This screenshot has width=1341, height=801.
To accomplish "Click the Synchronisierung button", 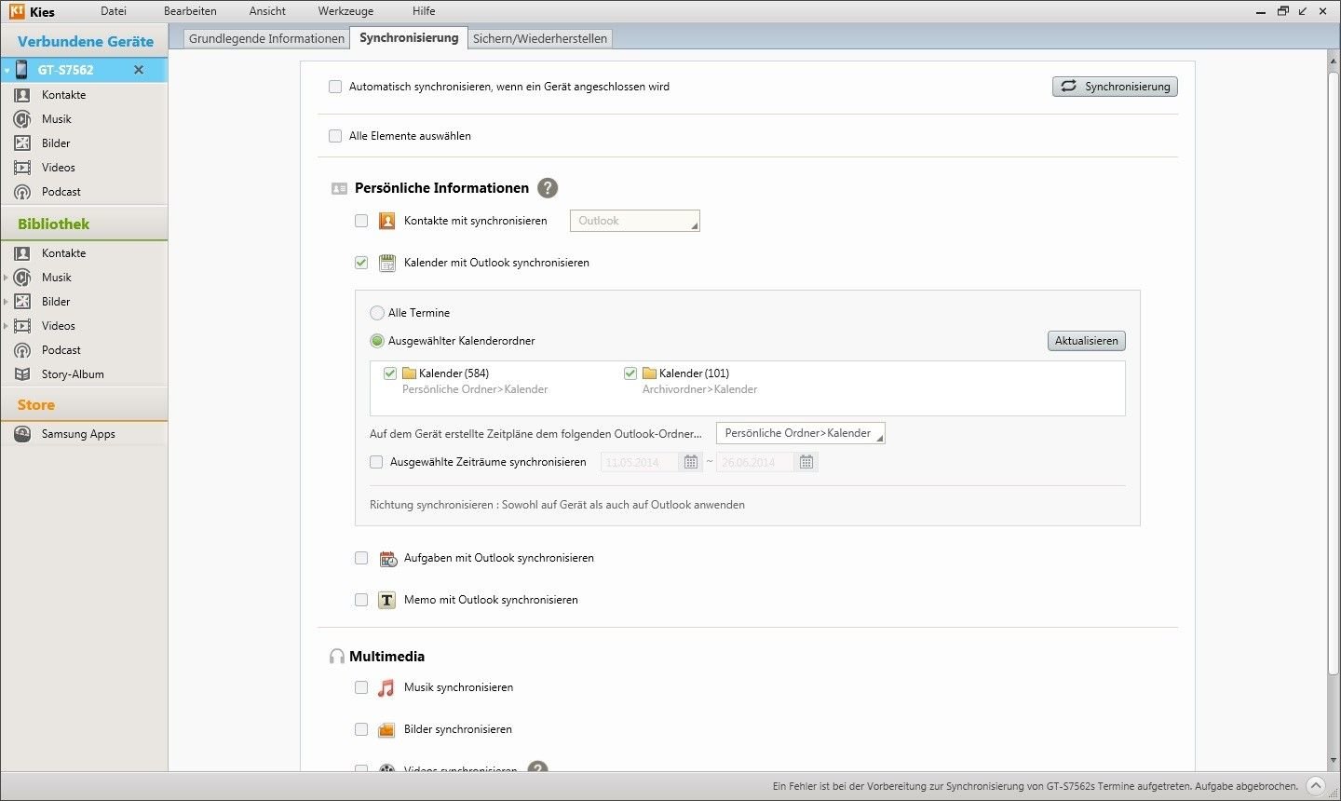I will pyautogui.click(x=1115, y=87).
